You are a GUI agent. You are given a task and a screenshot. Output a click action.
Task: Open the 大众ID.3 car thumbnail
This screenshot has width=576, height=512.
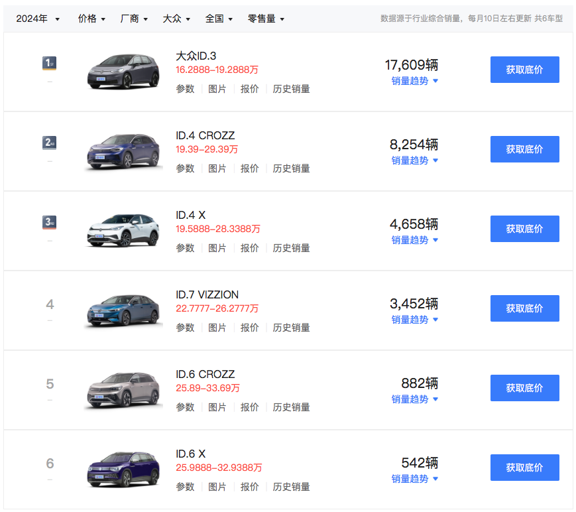click(123, 72)
